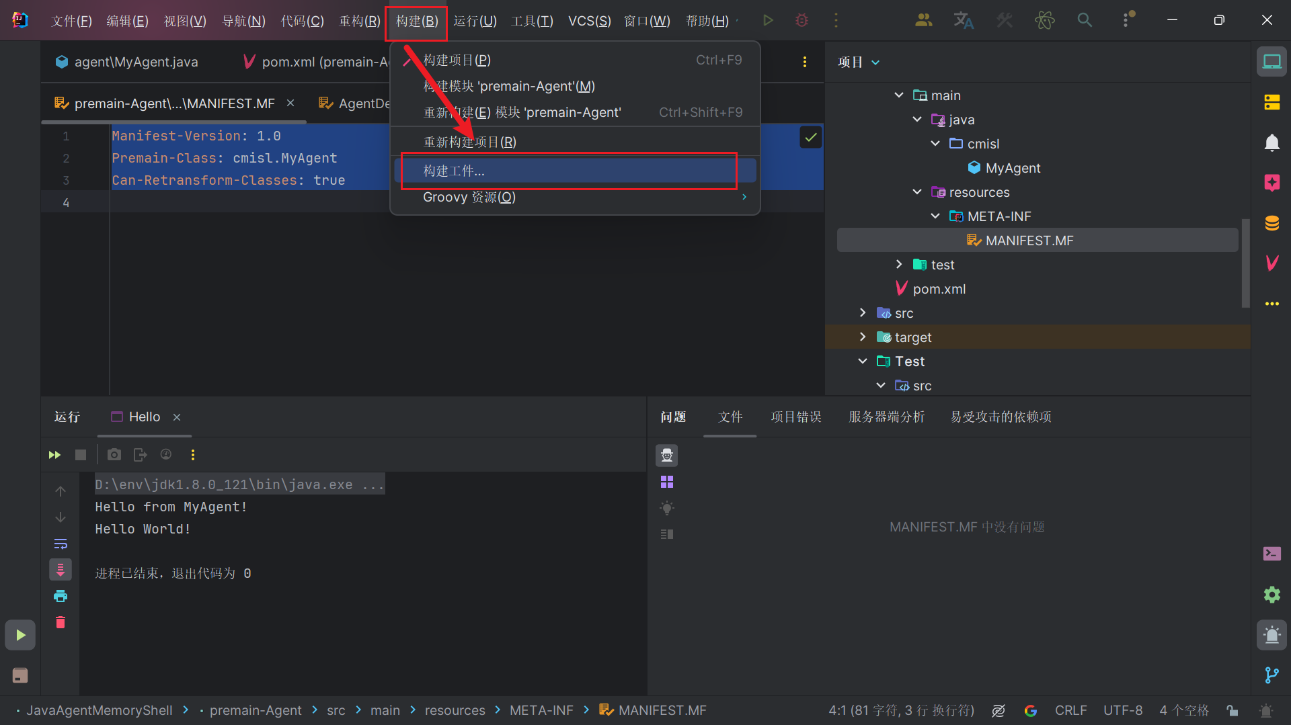Viewport: 1291px width, 725px height.
Task: Collapse the main folder in project tree
Action: tap(899, 95)
